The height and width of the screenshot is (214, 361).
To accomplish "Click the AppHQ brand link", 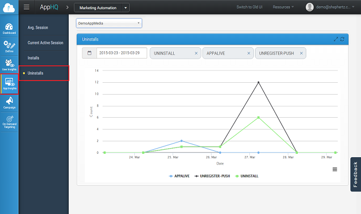I will click(x=49, y=7).
